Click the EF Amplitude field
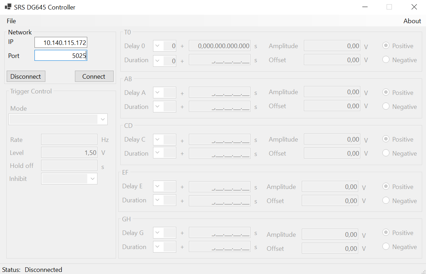 click(x=330, y=187)
